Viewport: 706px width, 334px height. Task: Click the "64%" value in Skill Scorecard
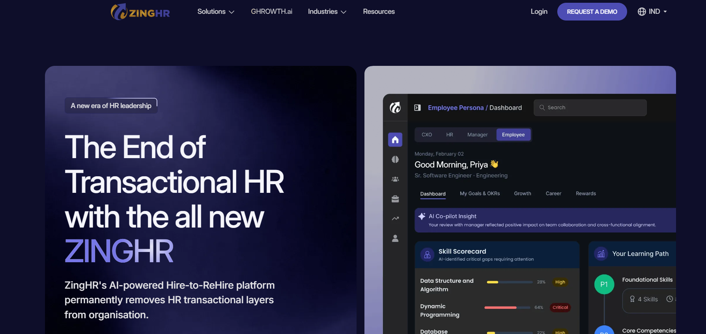click(x=539, y=308)
